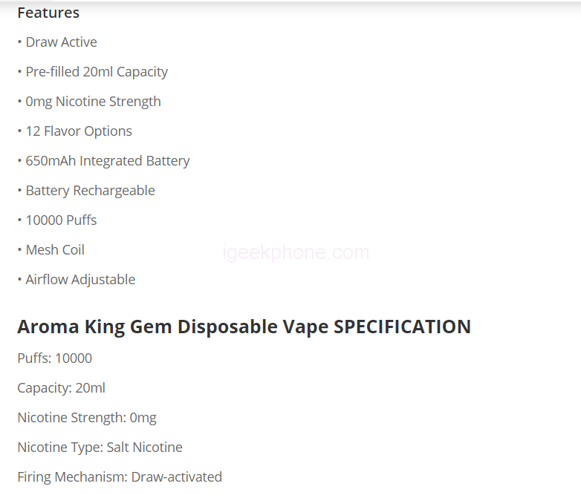Click the 'Draw Active' bullet item
The height and width of the screenshot is (495, 581).
coord(61,42)
